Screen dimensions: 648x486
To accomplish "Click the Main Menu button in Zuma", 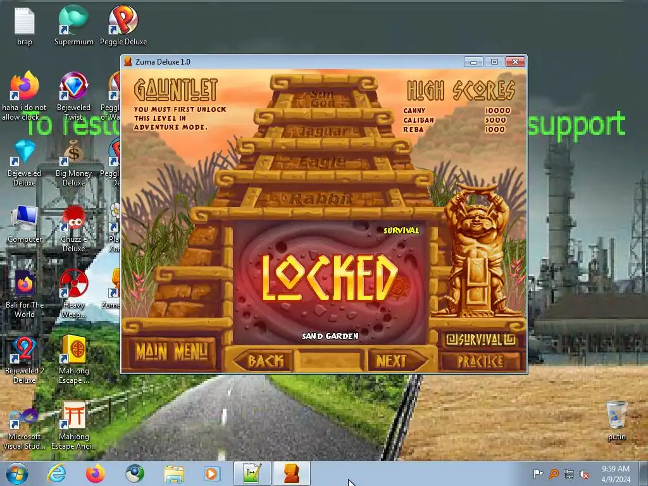I will coord(171,352).
